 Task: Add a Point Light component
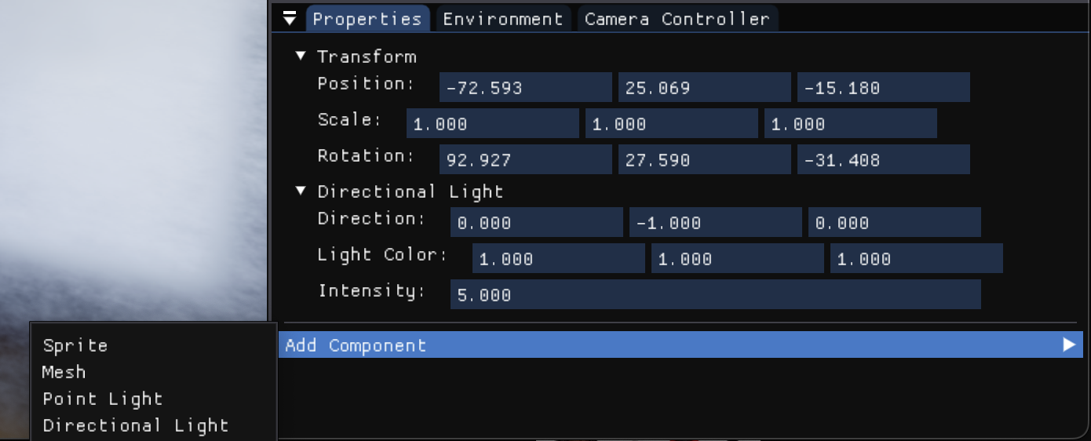point(103,399)
